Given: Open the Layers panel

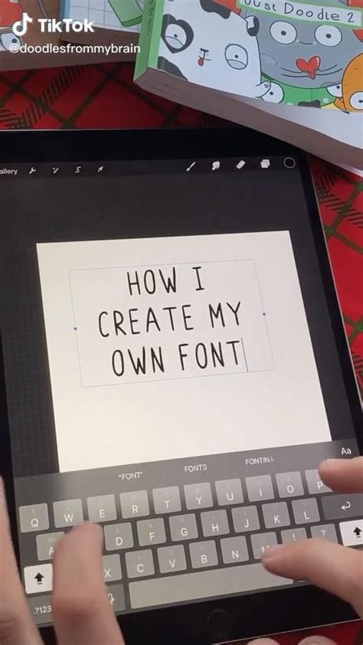Looking at the screenshot, I should (x=265, y=164).
